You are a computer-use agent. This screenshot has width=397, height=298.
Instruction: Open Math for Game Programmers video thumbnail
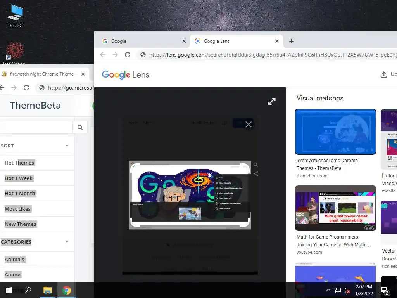335,208
